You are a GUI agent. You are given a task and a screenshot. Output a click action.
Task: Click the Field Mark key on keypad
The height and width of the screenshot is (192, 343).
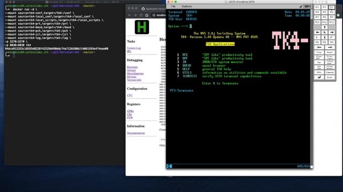point(330,62)
